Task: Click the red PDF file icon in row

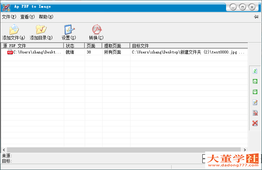Action: click(10, 52)
